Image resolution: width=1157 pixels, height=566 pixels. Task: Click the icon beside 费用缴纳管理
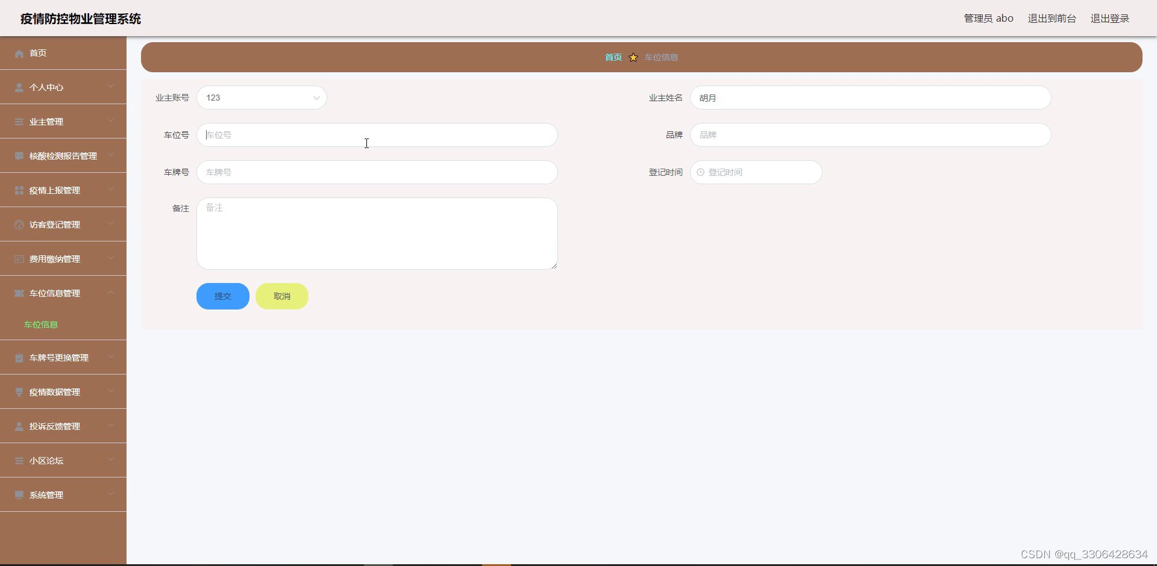click(19, 260)
